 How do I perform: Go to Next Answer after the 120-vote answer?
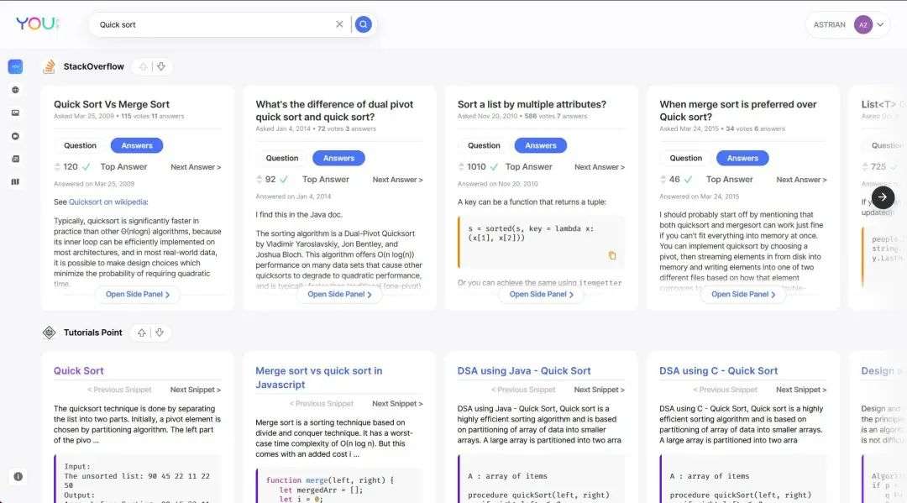[196, 167]
